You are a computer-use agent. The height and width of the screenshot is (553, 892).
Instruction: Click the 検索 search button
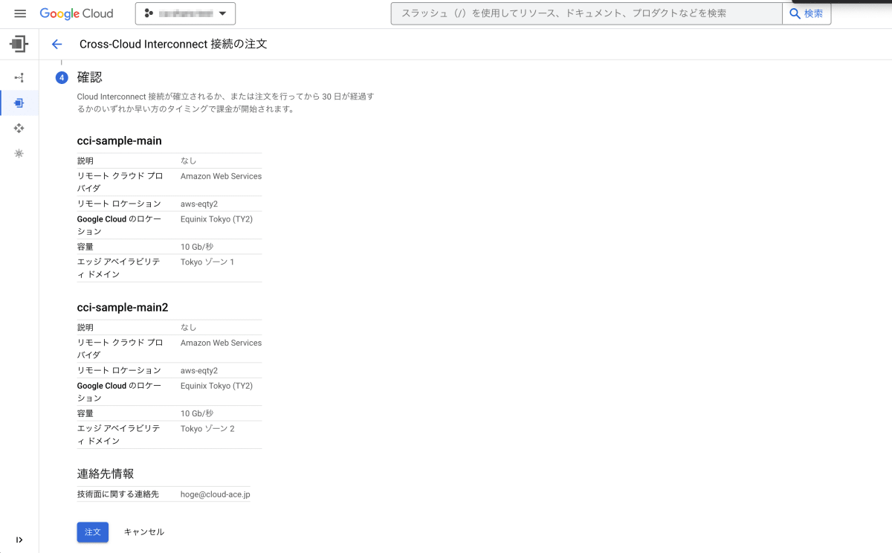[x=807, y=13]
